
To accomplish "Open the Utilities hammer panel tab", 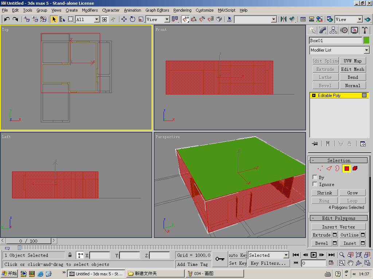I will [x=365, y=30].
